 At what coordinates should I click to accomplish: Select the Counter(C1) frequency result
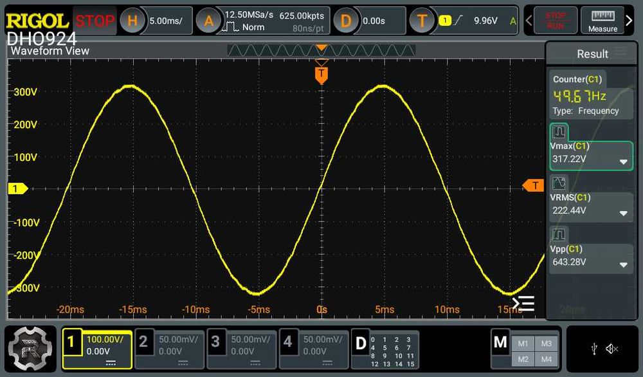[x=590, y=96]
